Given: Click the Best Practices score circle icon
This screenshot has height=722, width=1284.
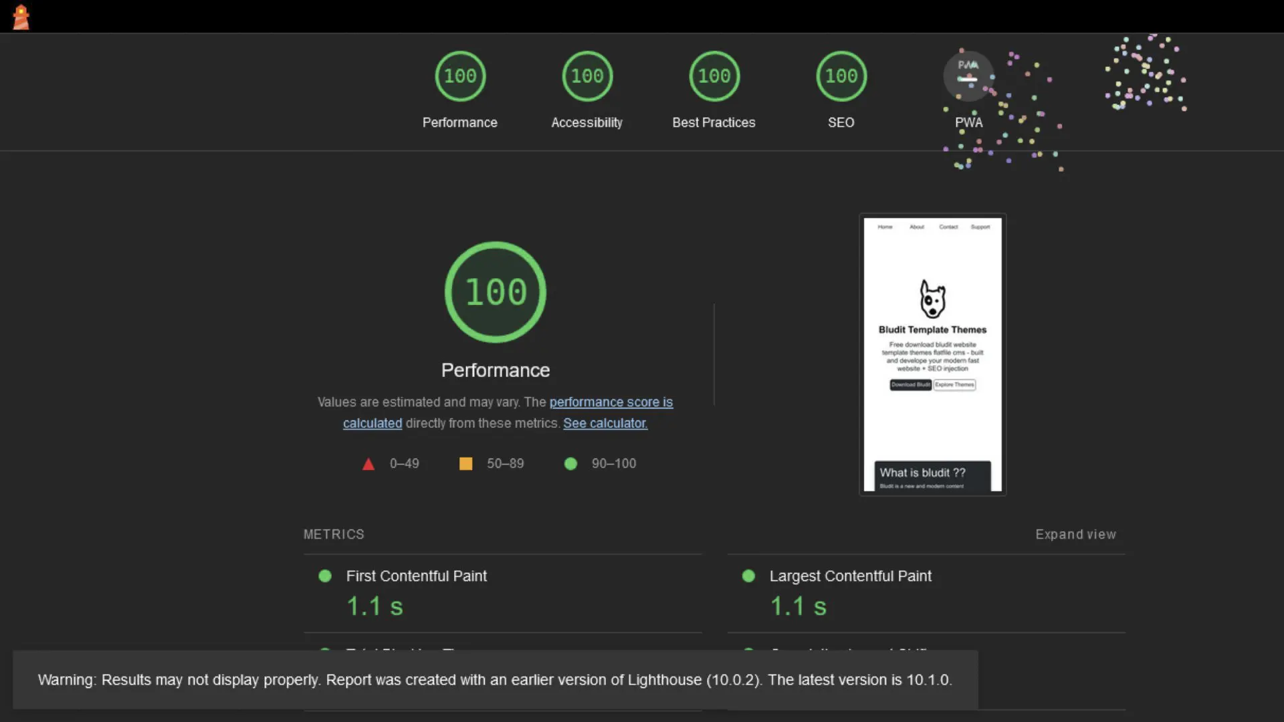Looking at the screenshot, I should click(714, 76).
